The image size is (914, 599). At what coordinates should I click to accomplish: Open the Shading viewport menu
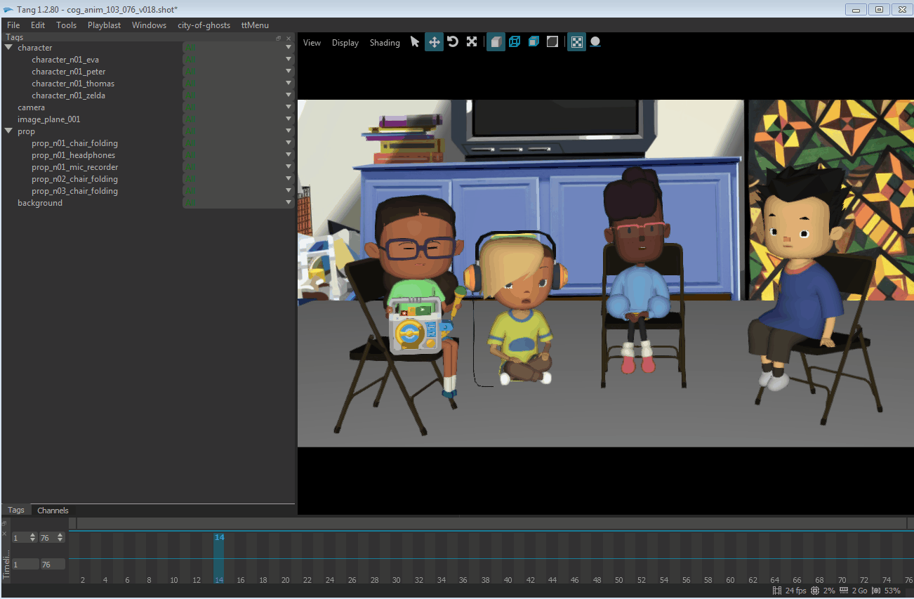pos(385,43)
